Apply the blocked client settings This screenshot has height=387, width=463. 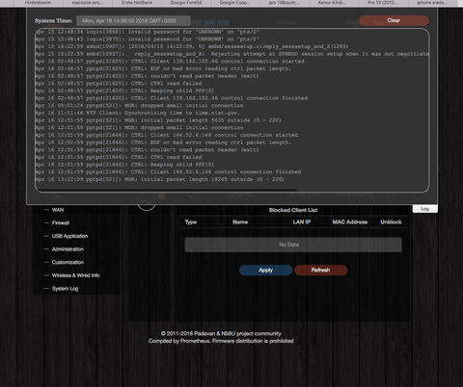(x=265, y=271)
